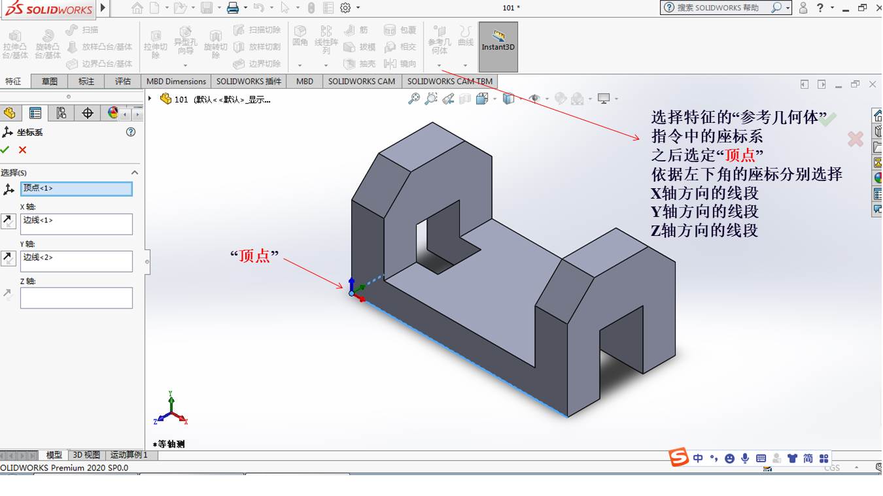Image resolution: width=883 pixels, height=496 pixels.
Task: Open the 曲线 dropdown arrow
Action: [x=465, y=65]
